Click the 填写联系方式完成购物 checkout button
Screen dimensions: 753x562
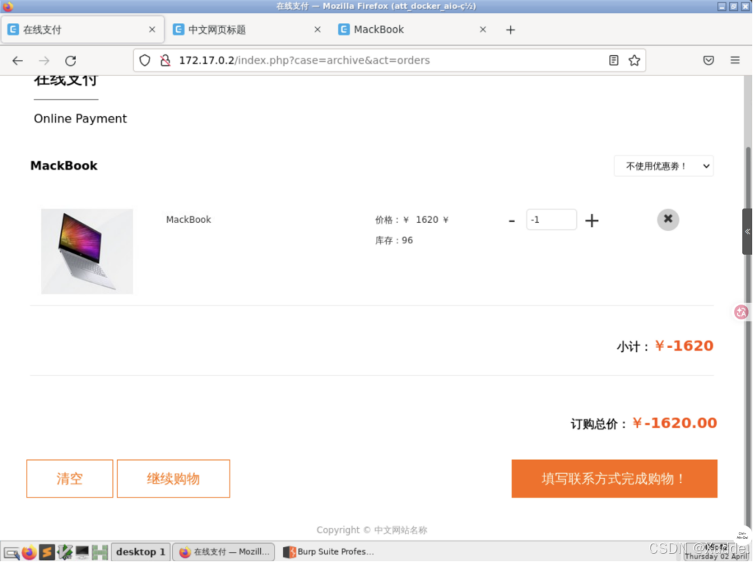[614, 479]
